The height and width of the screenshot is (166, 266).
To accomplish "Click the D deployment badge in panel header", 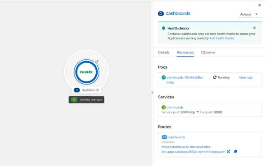I will (x=161, y=14).
